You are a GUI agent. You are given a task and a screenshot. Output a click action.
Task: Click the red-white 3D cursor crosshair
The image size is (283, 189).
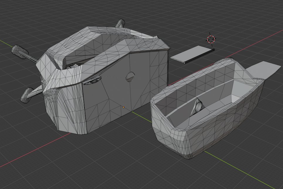tap(211, 39)
